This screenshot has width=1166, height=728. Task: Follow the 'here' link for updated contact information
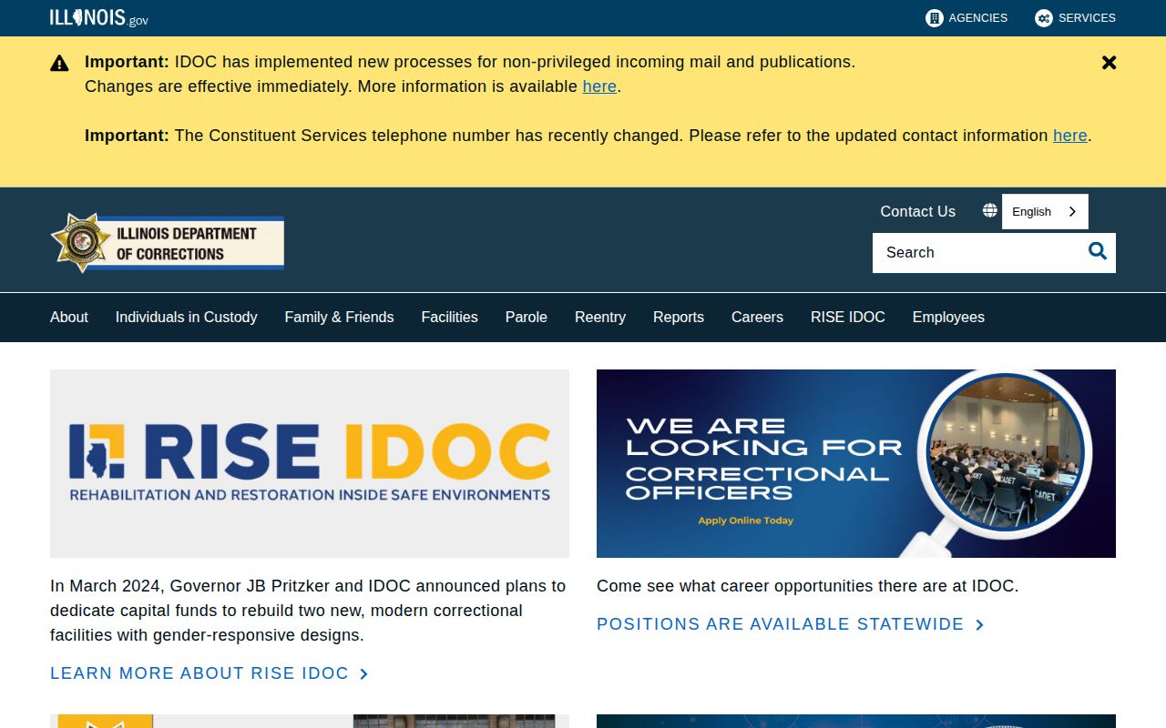[1070, 136]
